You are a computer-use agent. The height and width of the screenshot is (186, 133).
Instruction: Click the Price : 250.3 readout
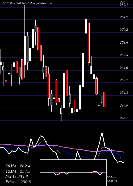pyautogui.click(x=18, y=182)
